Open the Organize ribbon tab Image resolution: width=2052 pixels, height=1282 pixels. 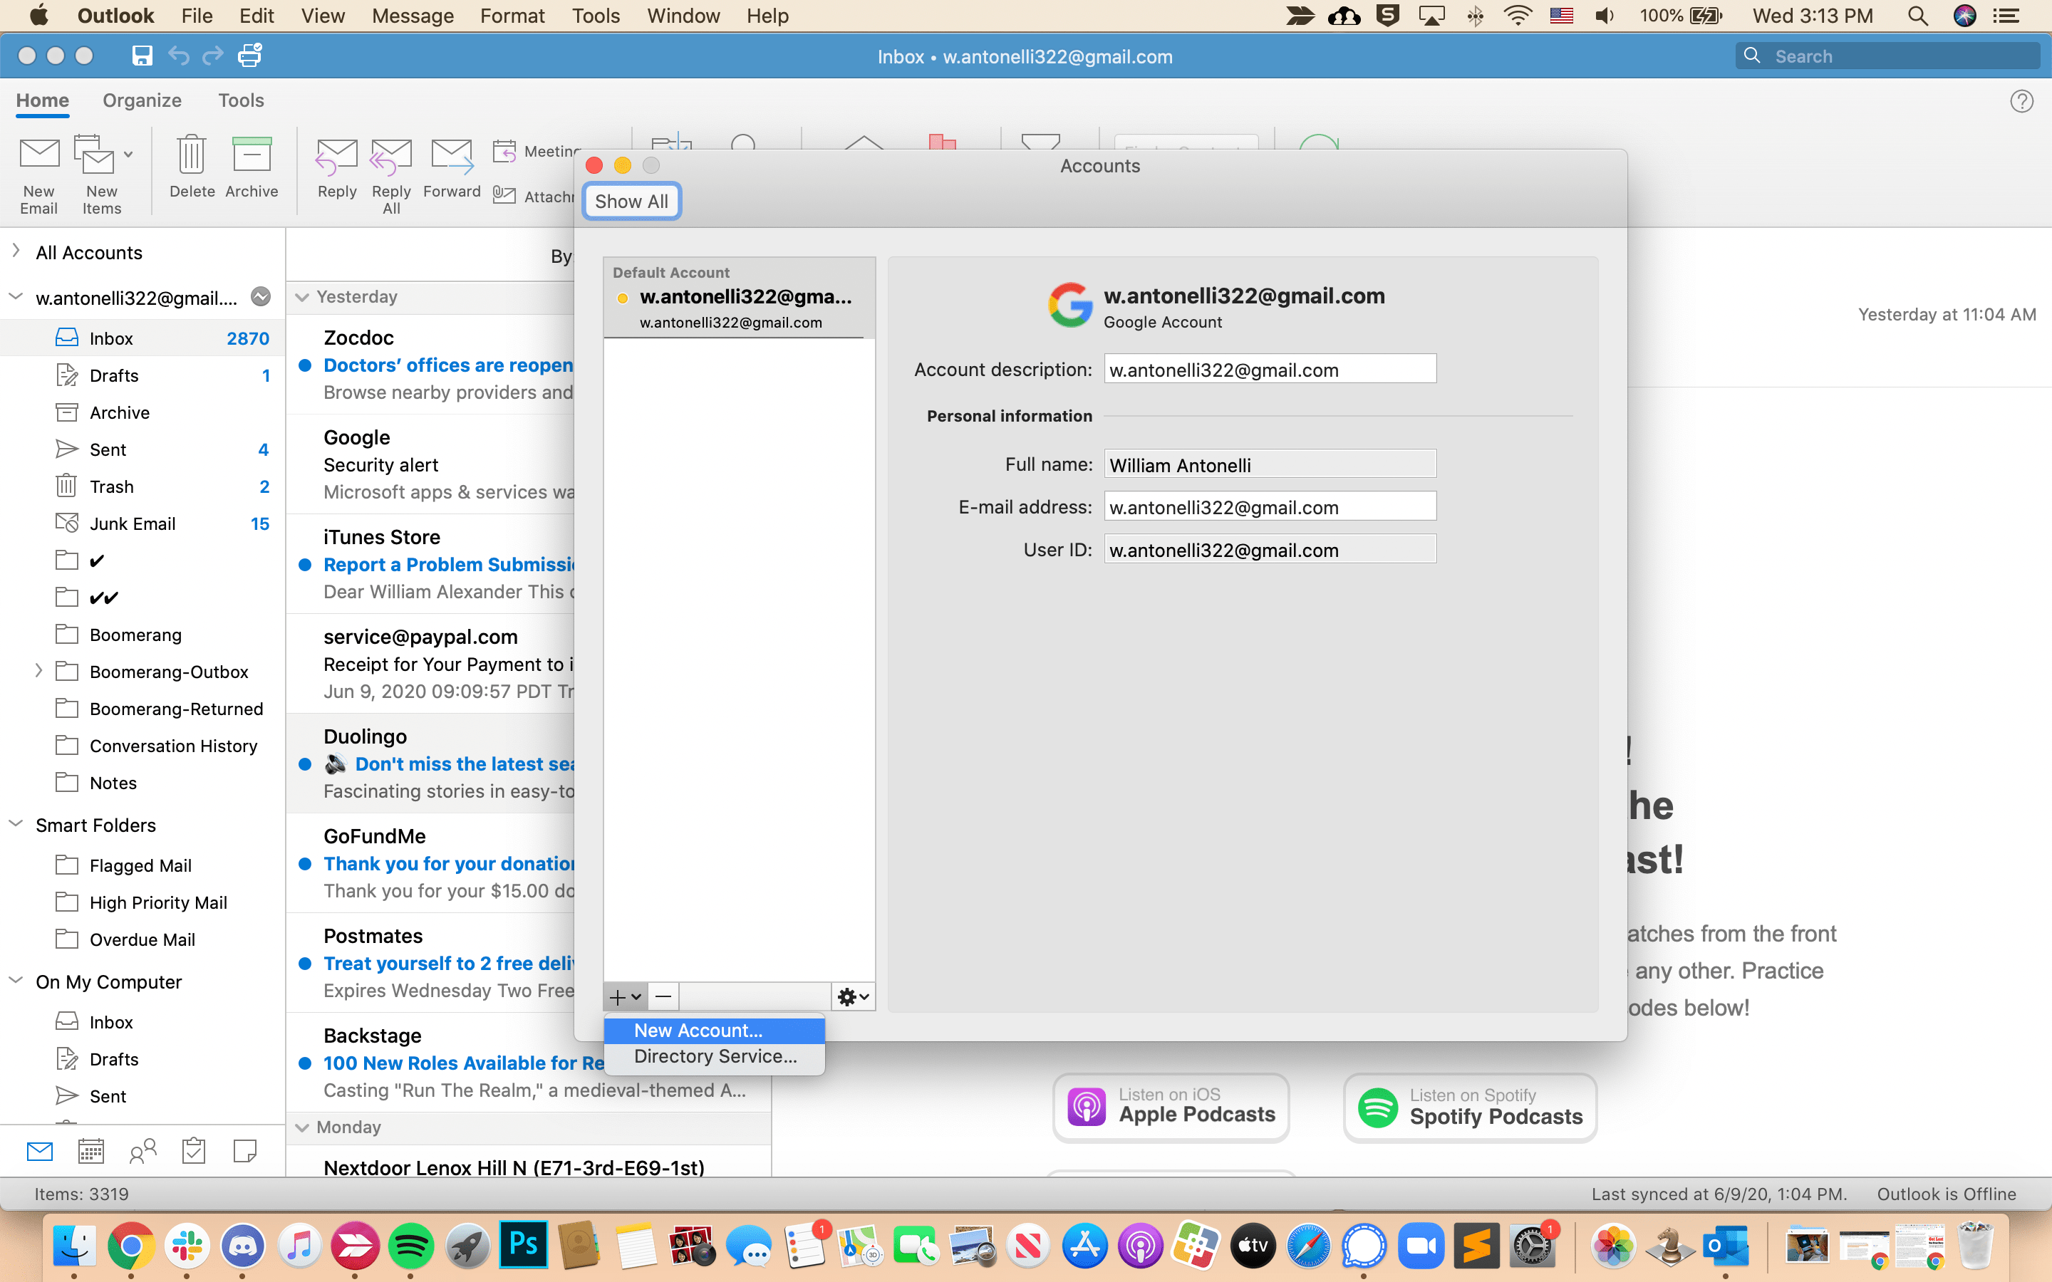[x=142, y=100]
